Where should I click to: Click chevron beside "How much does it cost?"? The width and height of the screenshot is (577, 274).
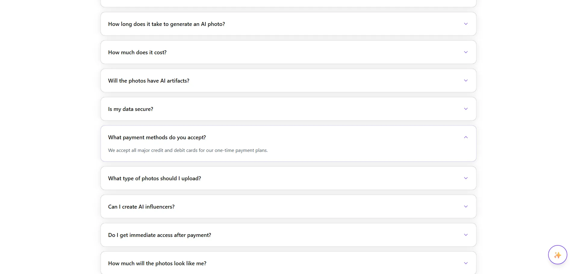(466, 52)
